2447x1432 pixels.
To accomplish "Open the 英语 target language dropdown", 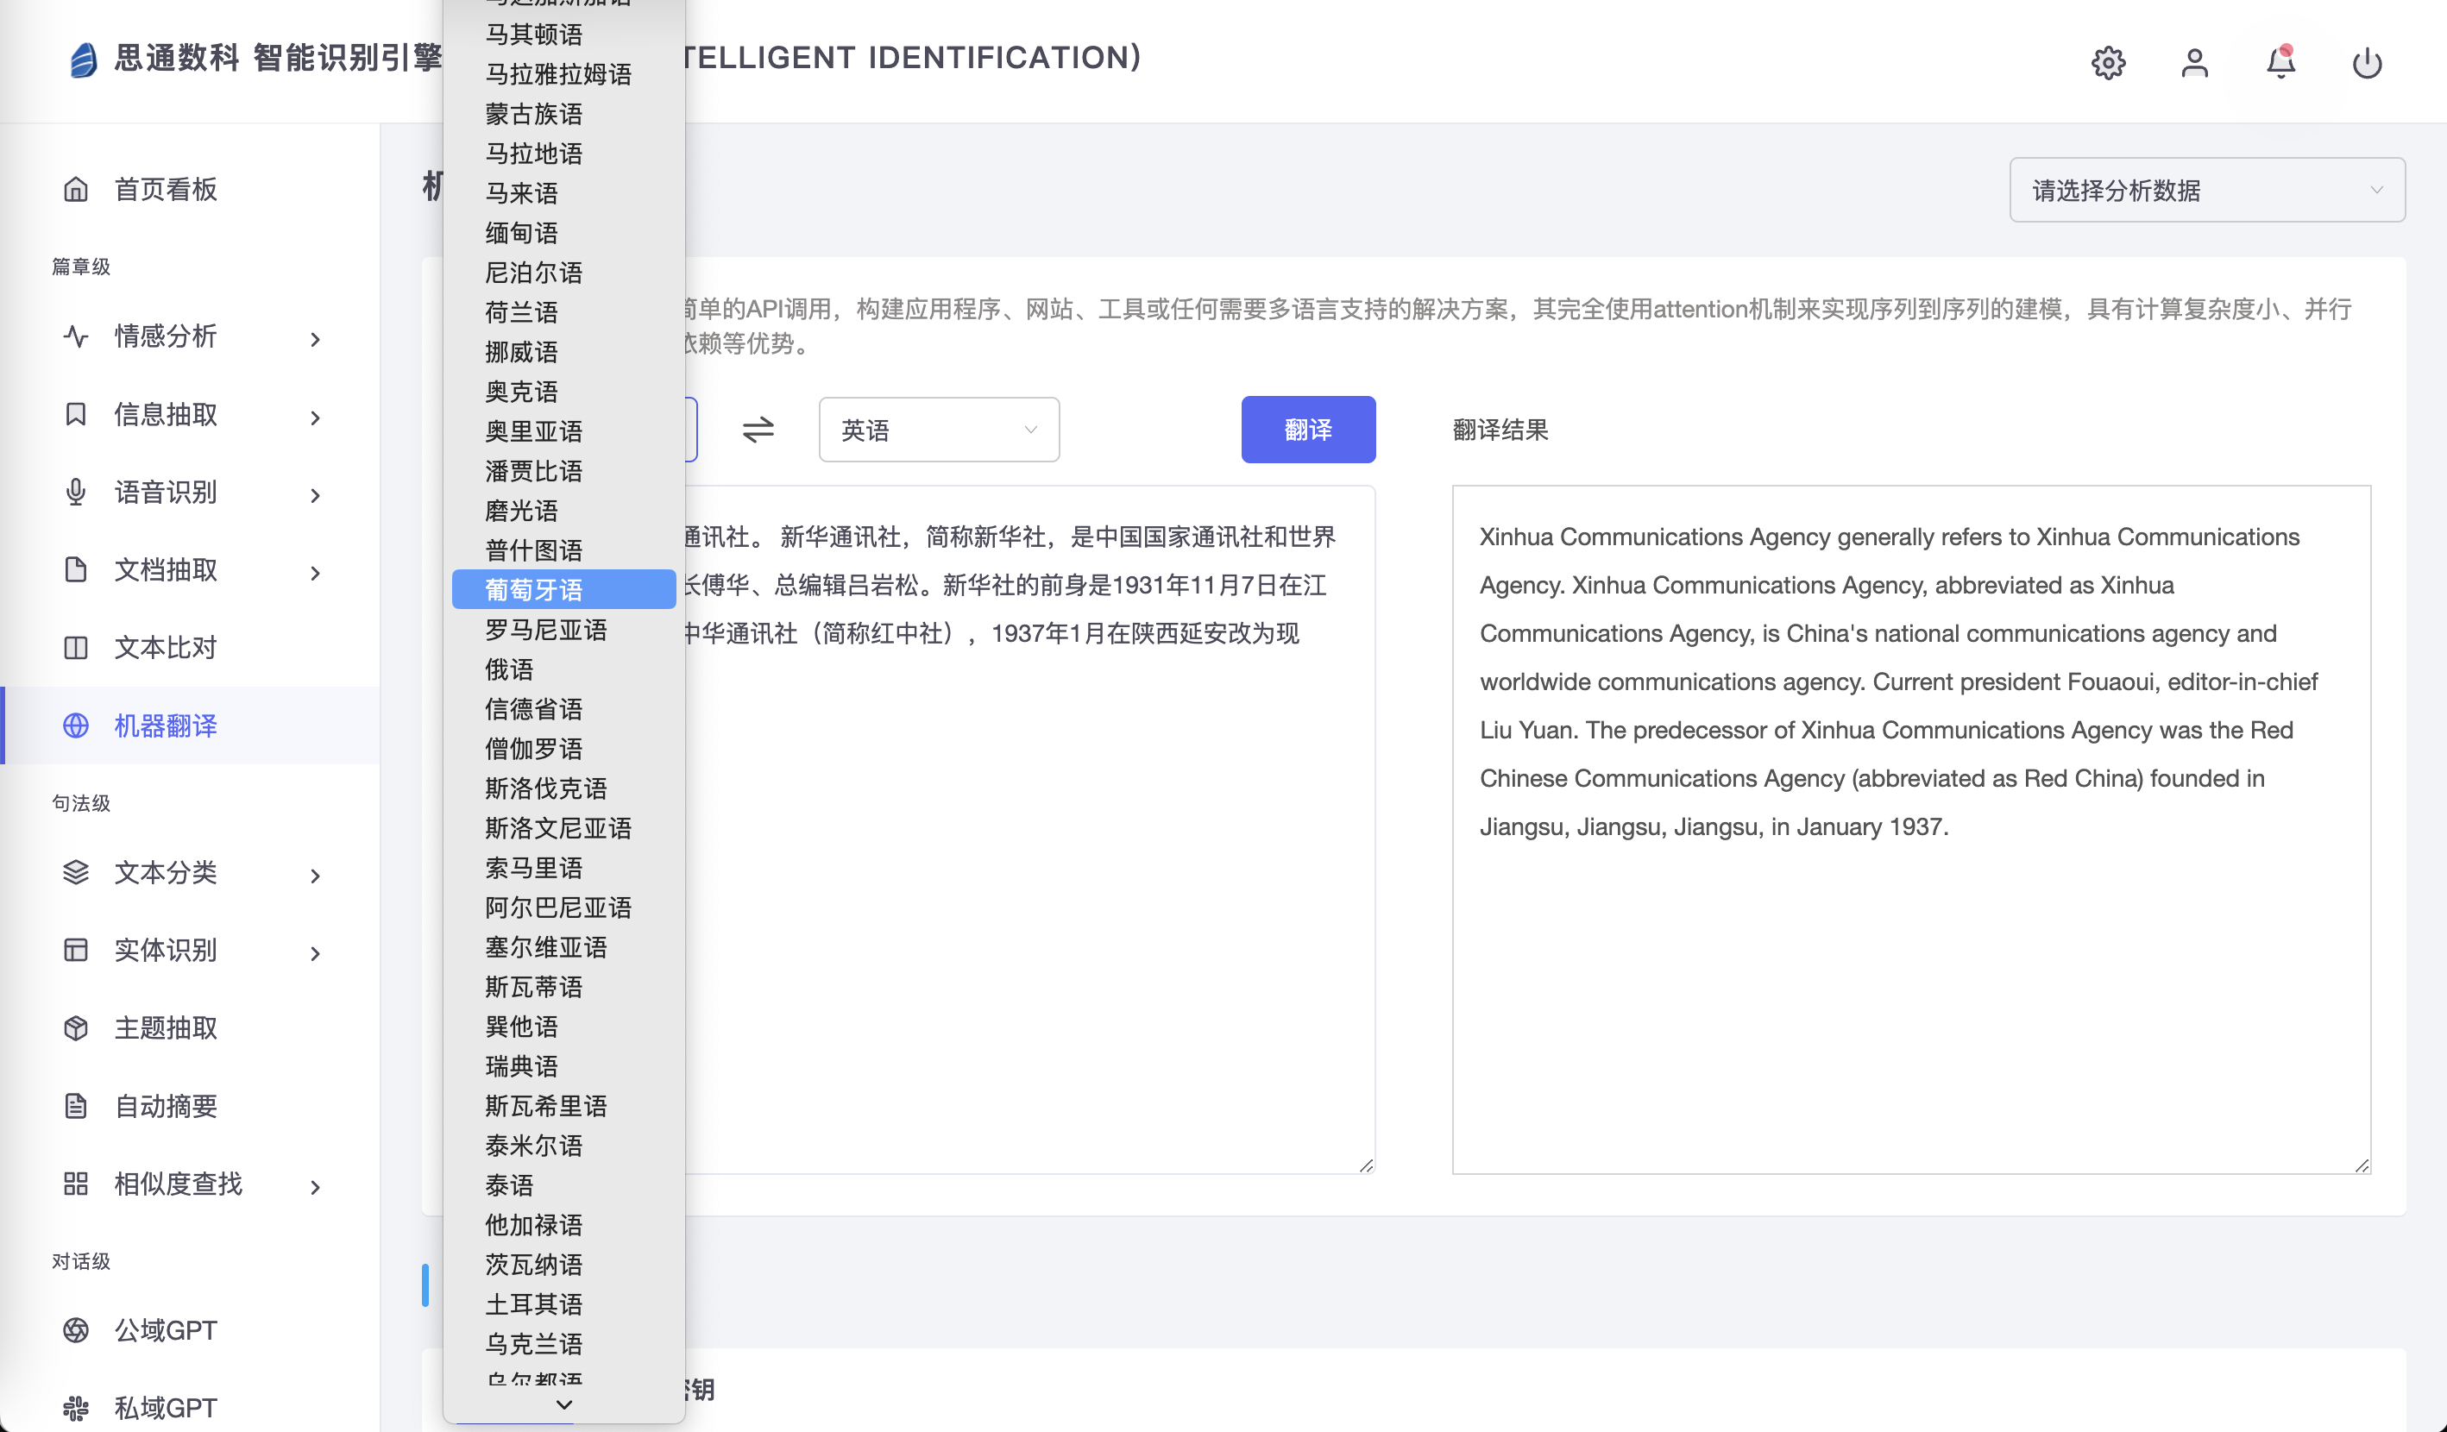I will pyautogui.click(x=938, y=429).
